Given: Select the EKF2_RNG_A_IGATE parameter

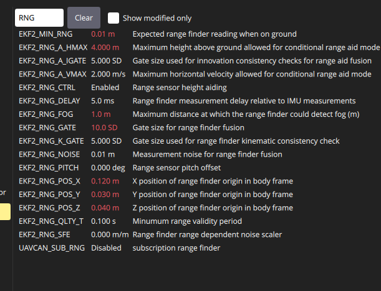Looking at the screenshot, I should click(51, 61).
